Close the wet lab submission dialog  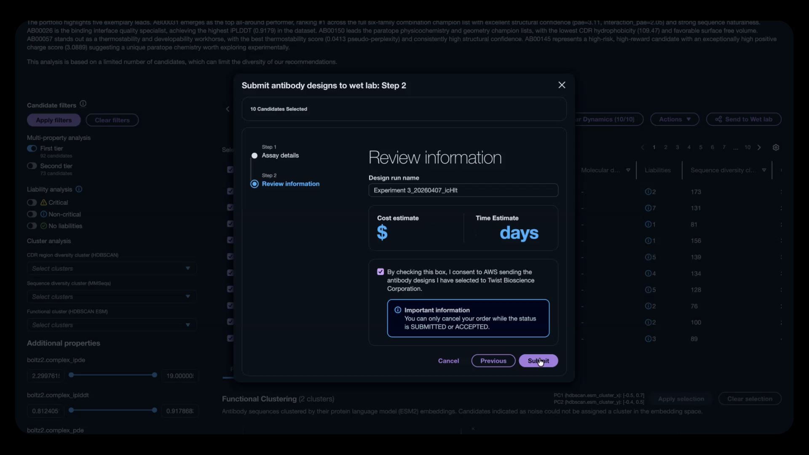[x=562, y=85]
